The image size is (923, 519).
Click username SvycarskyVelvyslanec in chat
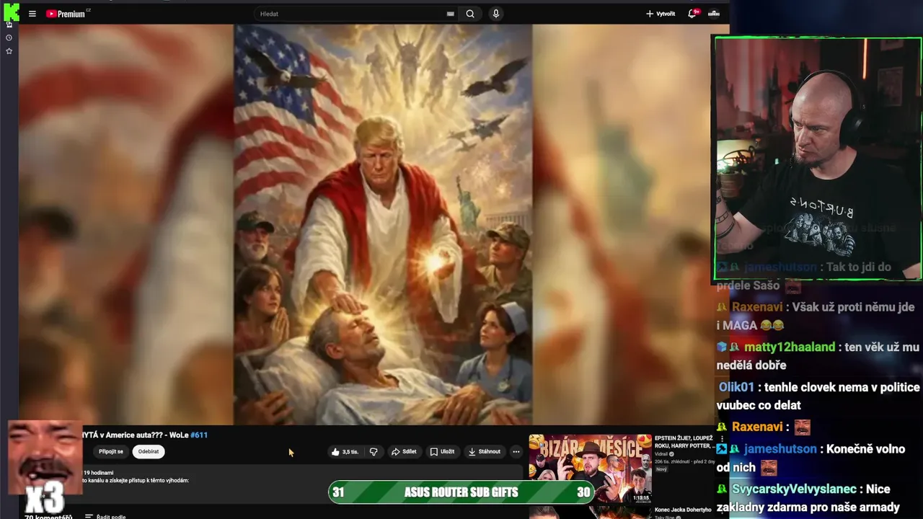click(794, 489)
